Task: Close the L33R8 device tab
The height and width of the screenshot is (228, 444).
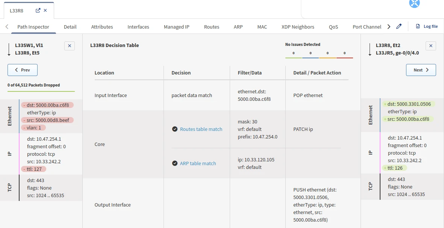Action: (x=45, y=11)
